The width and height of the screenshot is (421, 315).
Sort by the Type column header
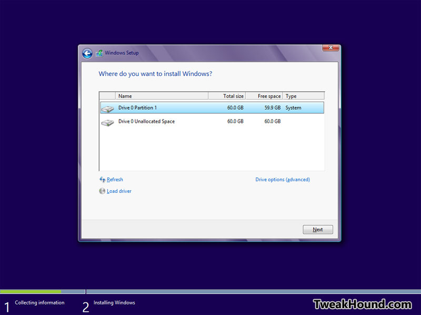coord(304,96)
